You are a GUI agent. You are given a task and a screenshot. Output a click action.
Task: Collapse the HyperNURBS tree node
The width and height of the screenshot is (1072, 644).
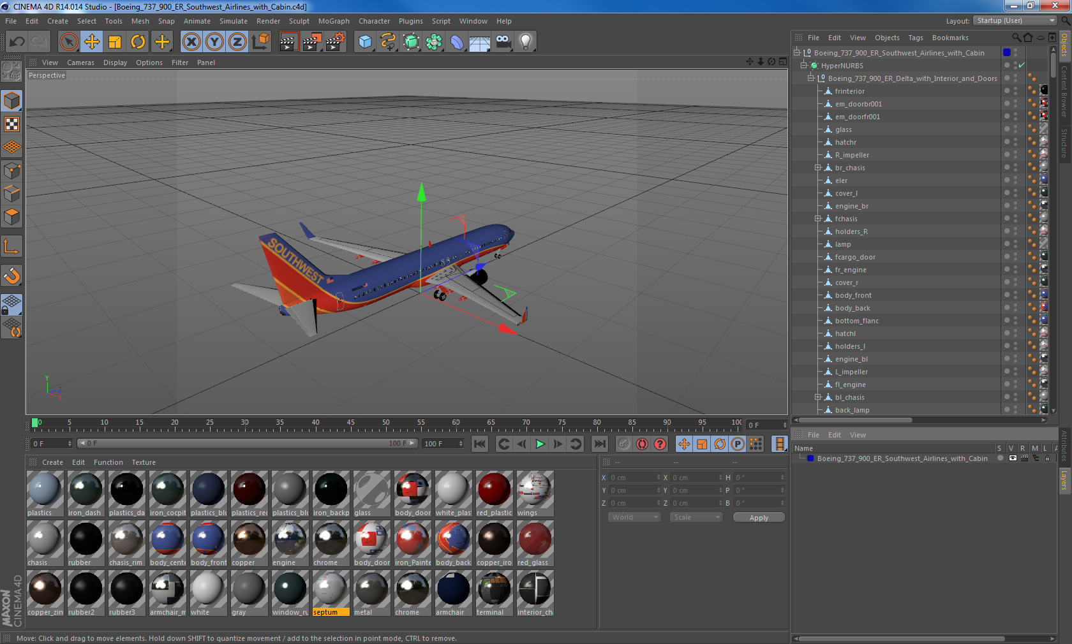point(804,65)
